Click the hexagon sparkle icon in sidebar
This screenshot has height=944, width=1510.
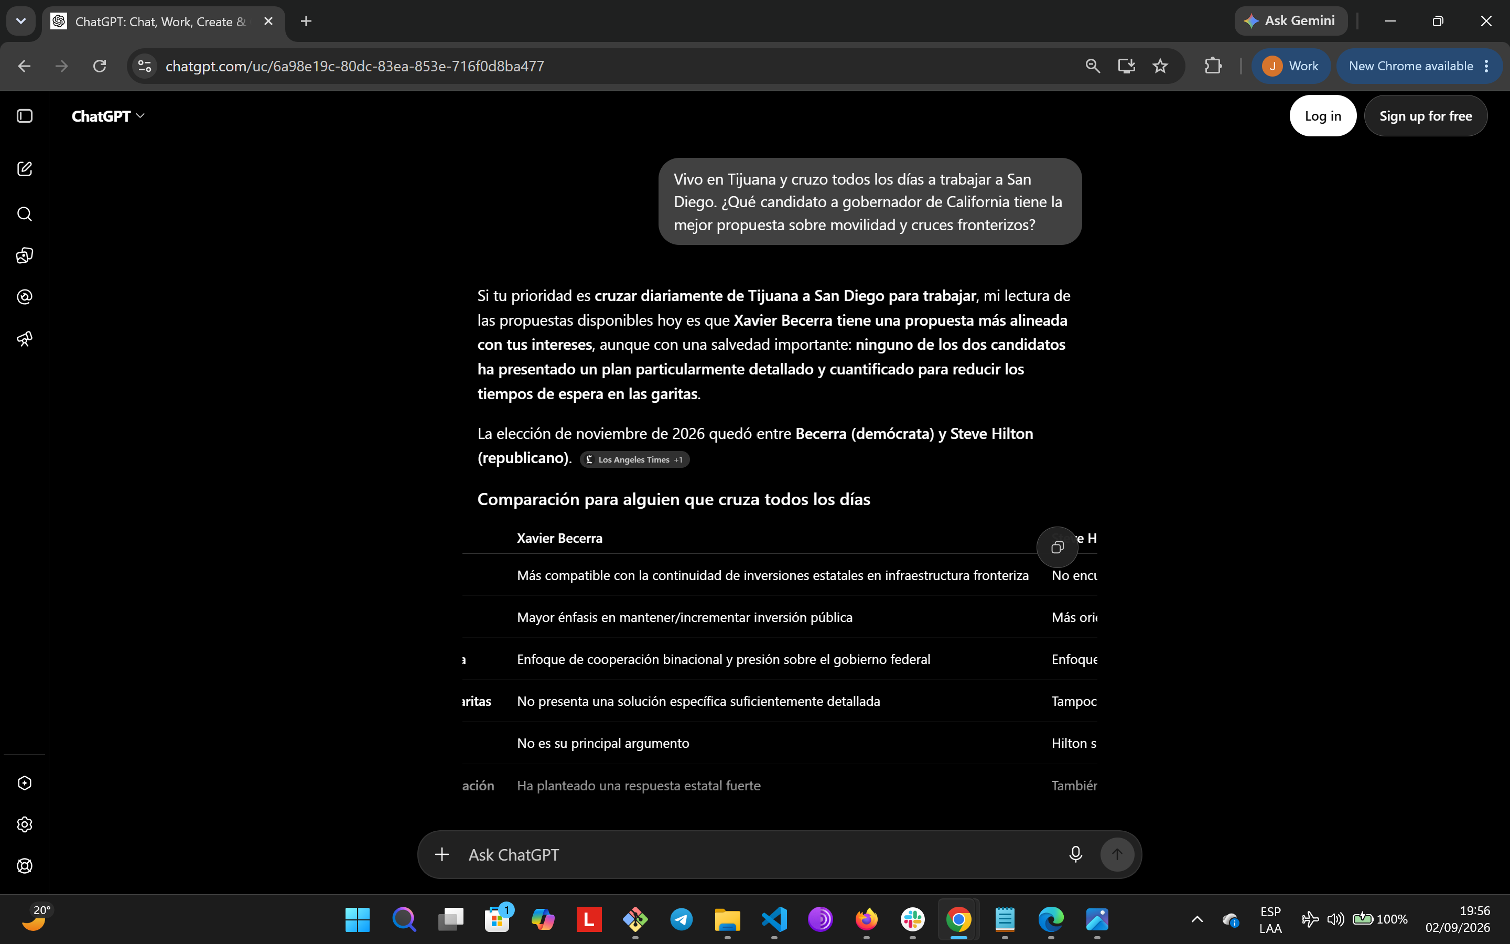pos(24,783)
